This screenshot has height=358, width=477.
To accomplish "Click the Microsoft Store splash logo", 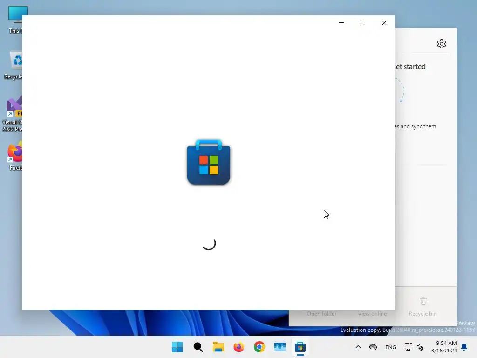I will click(x=208, y=162).
